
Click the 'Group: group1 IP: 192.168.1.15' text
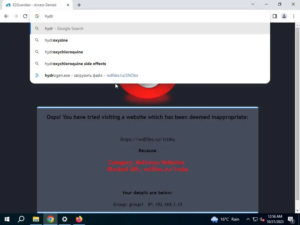(x=148, y=204)
